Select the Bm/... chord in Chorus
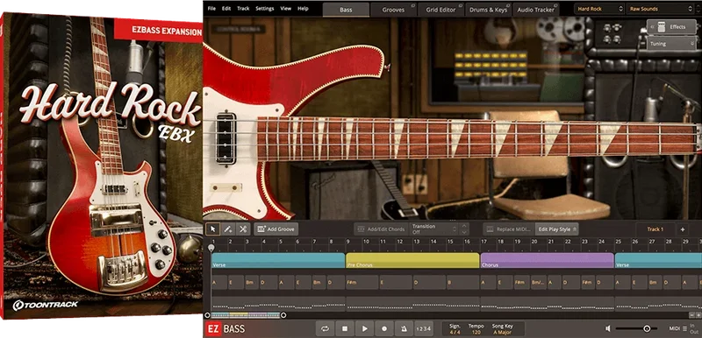Viewport: 702px width, 338px height. click(x=538, y=282)
